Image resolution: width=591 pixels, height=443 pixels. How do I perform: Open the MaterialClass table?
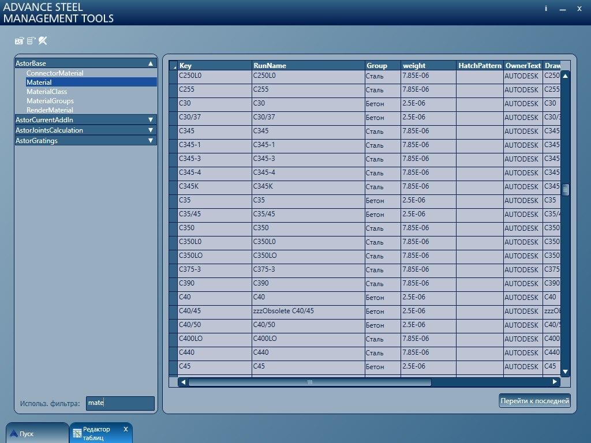pyautogui.click(x=47, y=92)
